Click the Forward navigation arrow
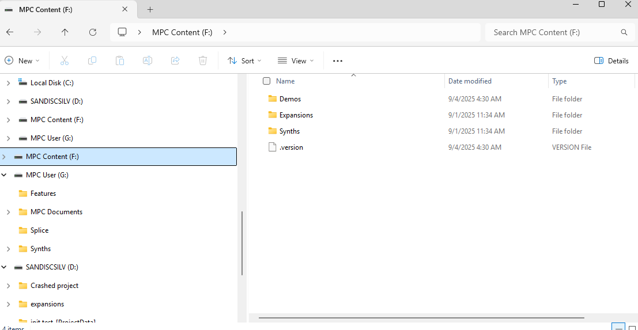The image size is (638, 330). click(37, 32)
